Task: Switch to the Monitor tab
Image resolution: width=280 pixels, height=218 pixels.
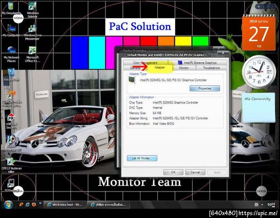Action: [184, 68]
